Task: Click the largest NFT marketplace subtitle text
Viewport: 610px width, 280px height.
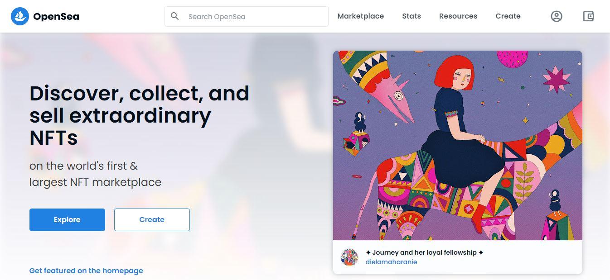Action: pos(95,182)
